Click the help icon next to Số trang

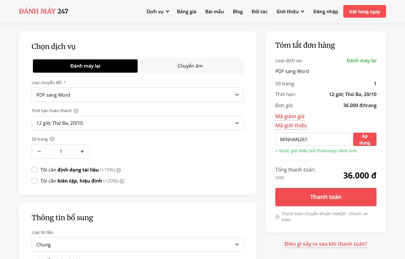pyautogui.click(x=52, y=139)
